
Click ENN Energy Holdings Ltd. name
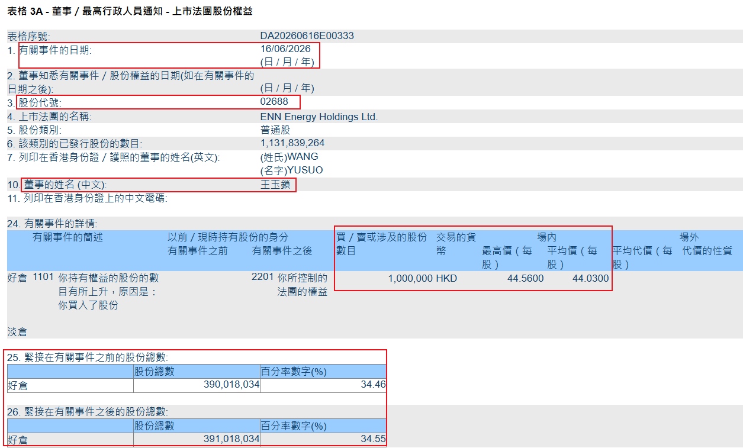click(x=319, y=117)
